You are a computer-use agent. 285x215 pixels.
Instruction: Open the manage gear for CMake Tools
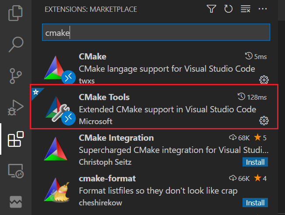[264, 121]
